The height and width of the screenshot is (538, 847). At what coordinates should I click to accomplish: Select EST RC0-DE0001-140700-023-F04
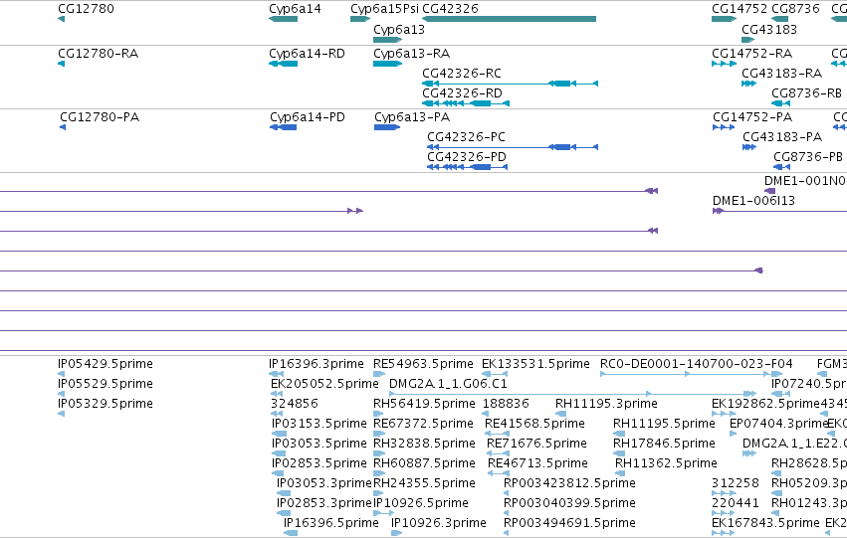pyautogui.click(x=697, y=364)
